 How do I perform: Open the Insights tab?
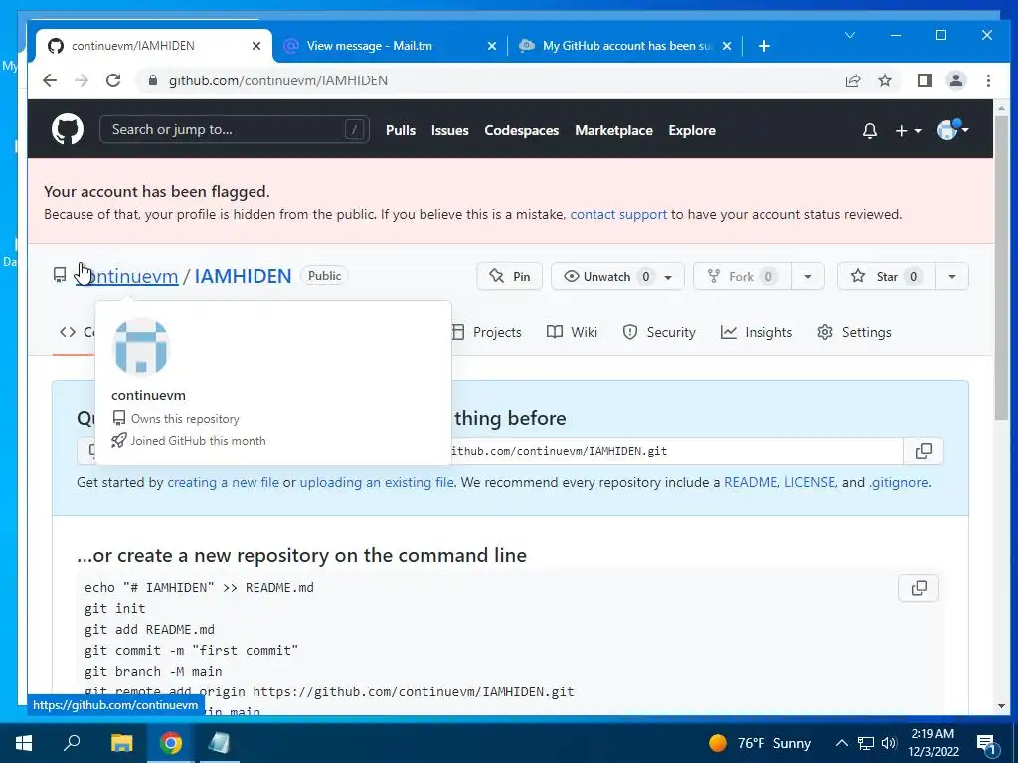point(757,332)
